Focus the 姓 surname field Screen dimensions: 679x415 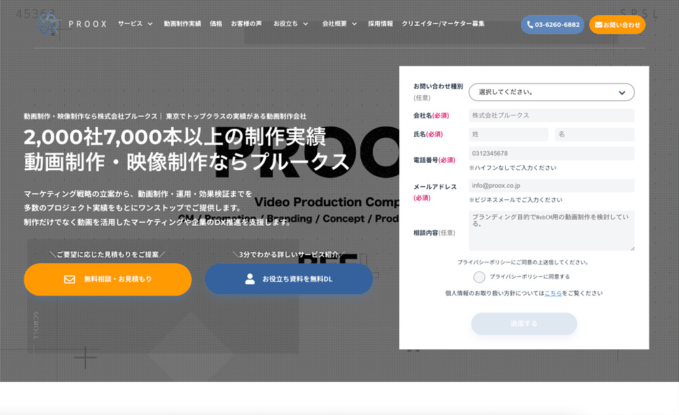[x=509, y=134]
